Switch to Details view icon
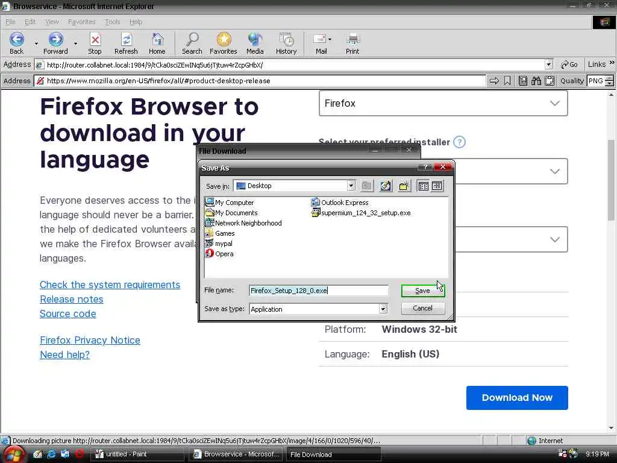617x463 pixels. tap(437, 186)
